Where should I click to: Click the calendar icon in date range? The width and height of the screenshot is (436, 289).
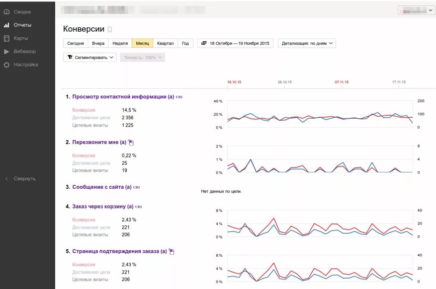click(x=204, y=43)
